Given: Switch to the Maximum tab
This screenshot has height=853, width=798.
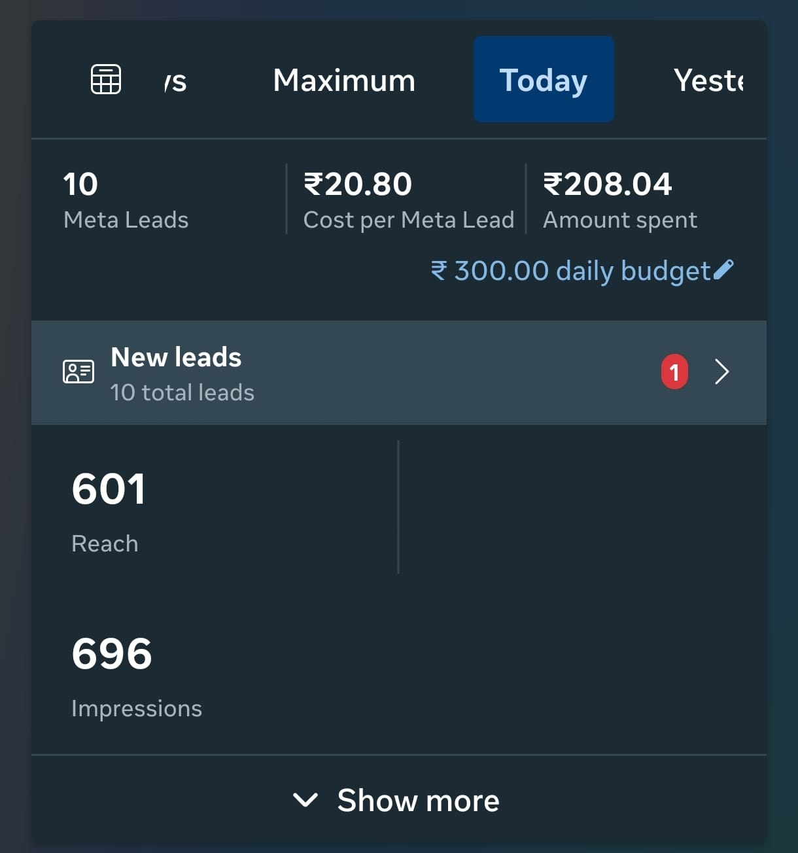Looking at the screenshot, I should [x=344, y=80].
